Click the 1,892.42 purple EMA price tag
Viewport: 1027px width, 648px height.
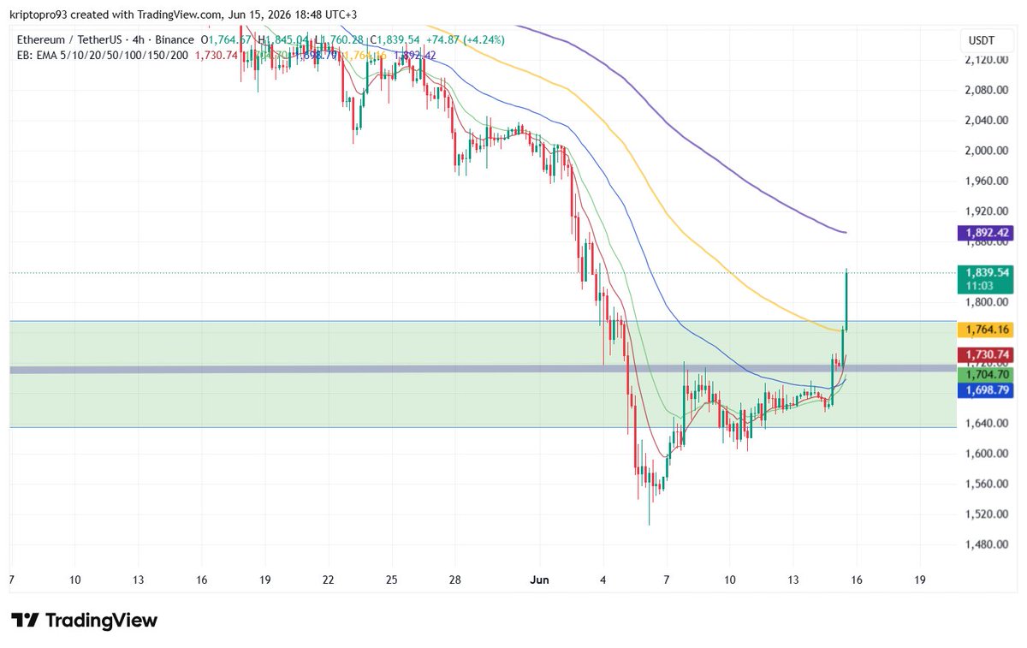click(x=986, y=232)
